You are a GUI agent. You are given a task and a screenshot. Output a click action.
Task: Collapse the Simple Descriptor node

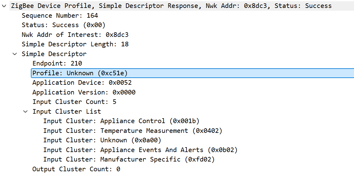click(15, 54)
